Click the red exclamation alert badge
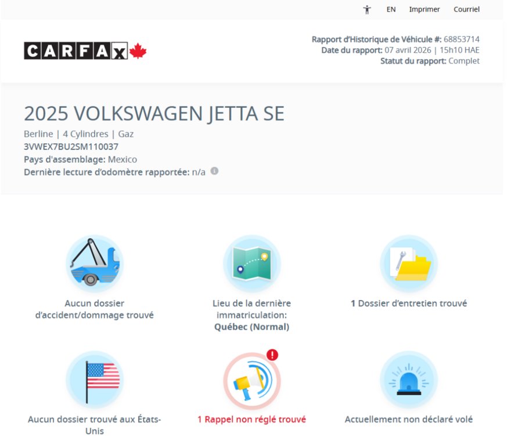This screenshot has height=445, width=522. (x=272, y=355)
